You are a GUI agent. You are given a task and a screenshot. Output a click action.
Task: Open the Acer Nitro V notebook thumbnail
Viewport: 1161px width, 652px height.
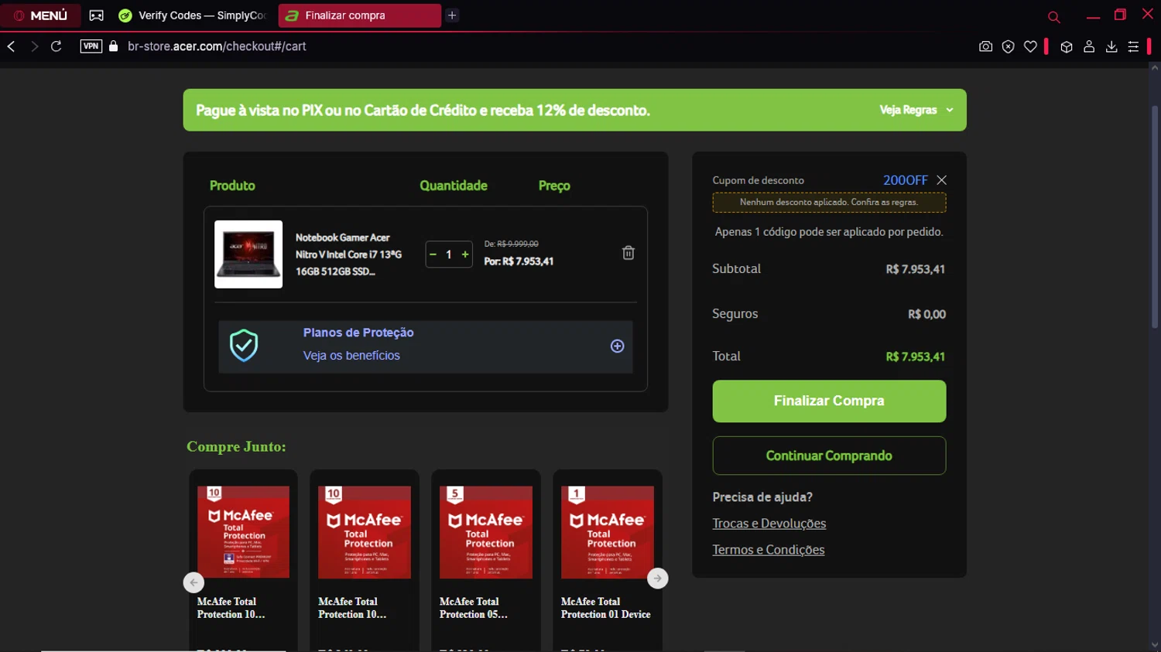tap(248, 254)
